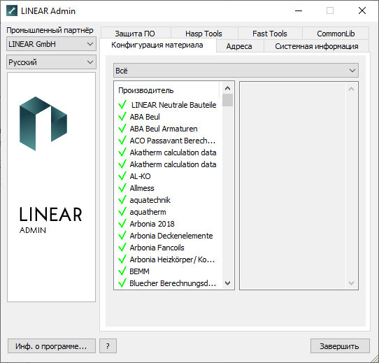Minimize the LINEAR Admin window

coord(299,11)
